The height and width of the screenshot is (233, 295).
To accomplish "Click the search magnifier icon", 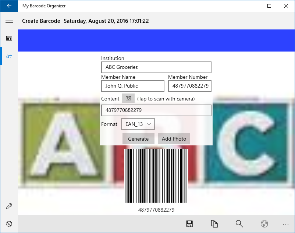I will 239,224.
